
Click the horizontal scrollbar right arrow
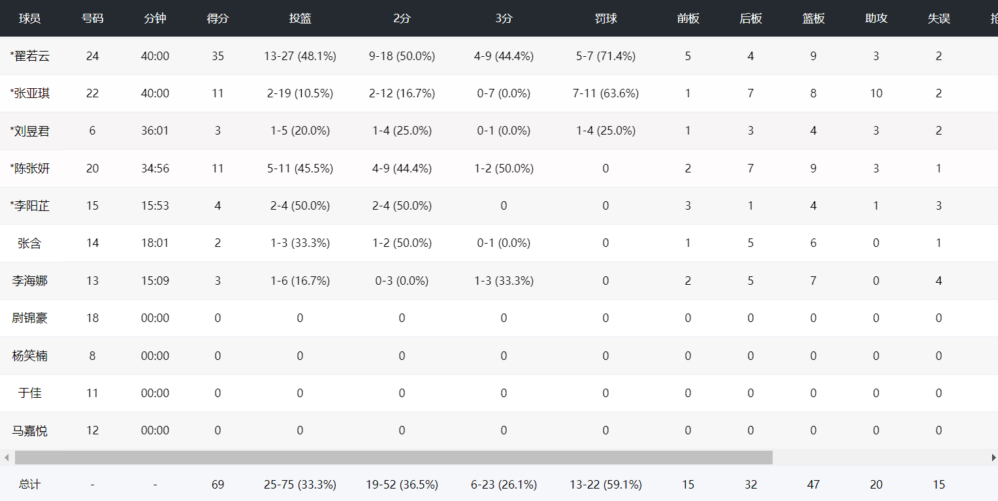click(993, 457)
